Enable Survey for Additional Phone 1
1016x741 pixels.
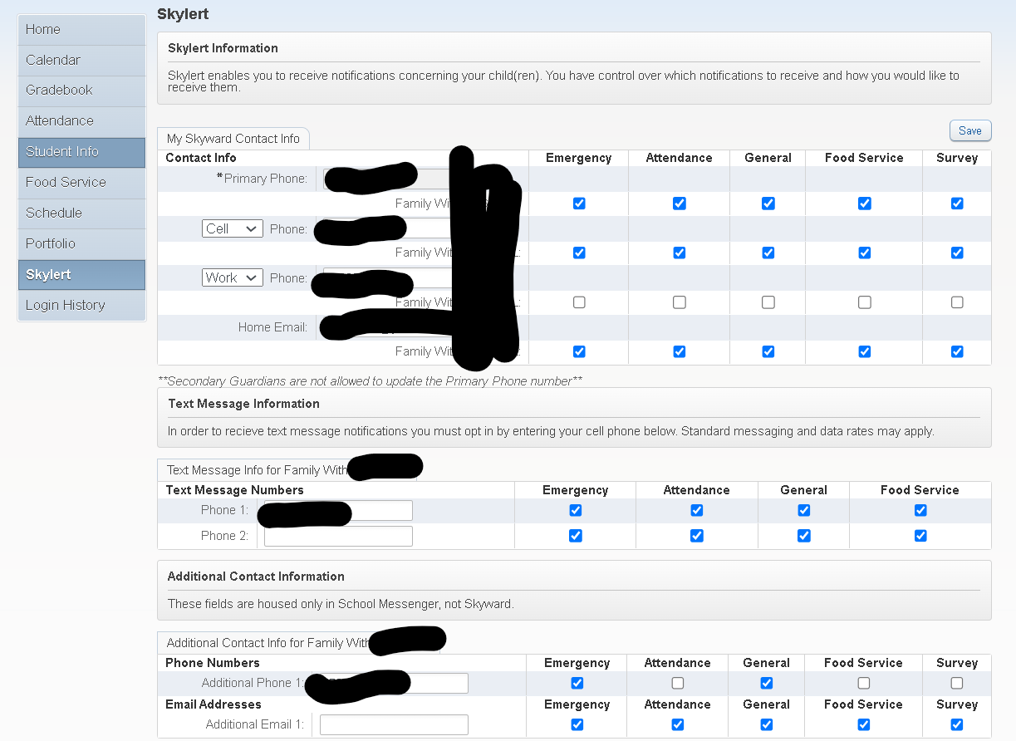tap(957, 683)
